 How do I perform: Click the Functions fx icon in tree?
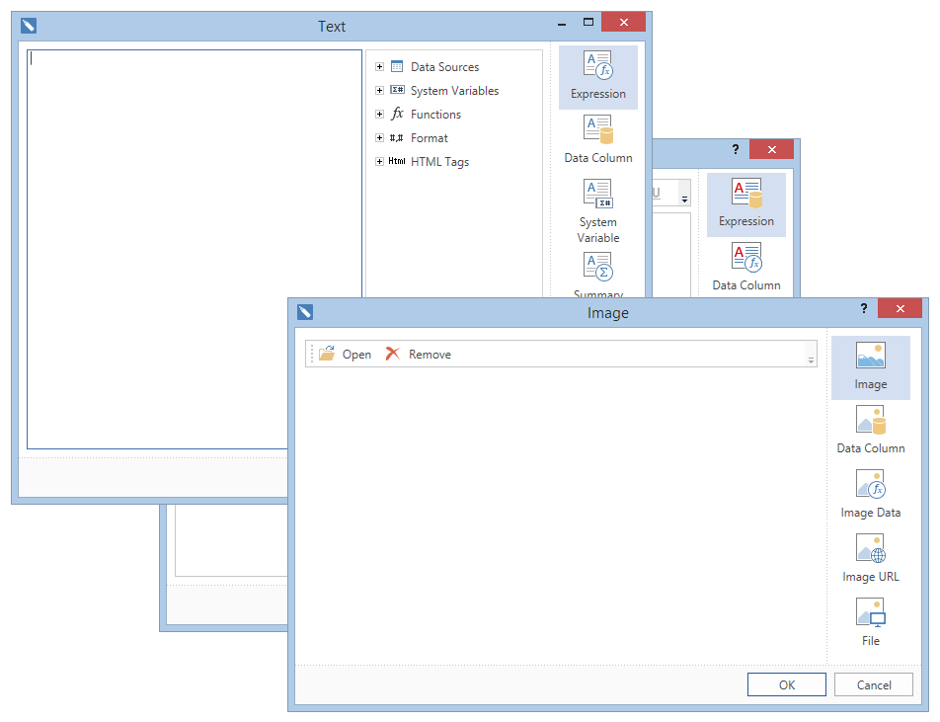[x=397, y=114]
